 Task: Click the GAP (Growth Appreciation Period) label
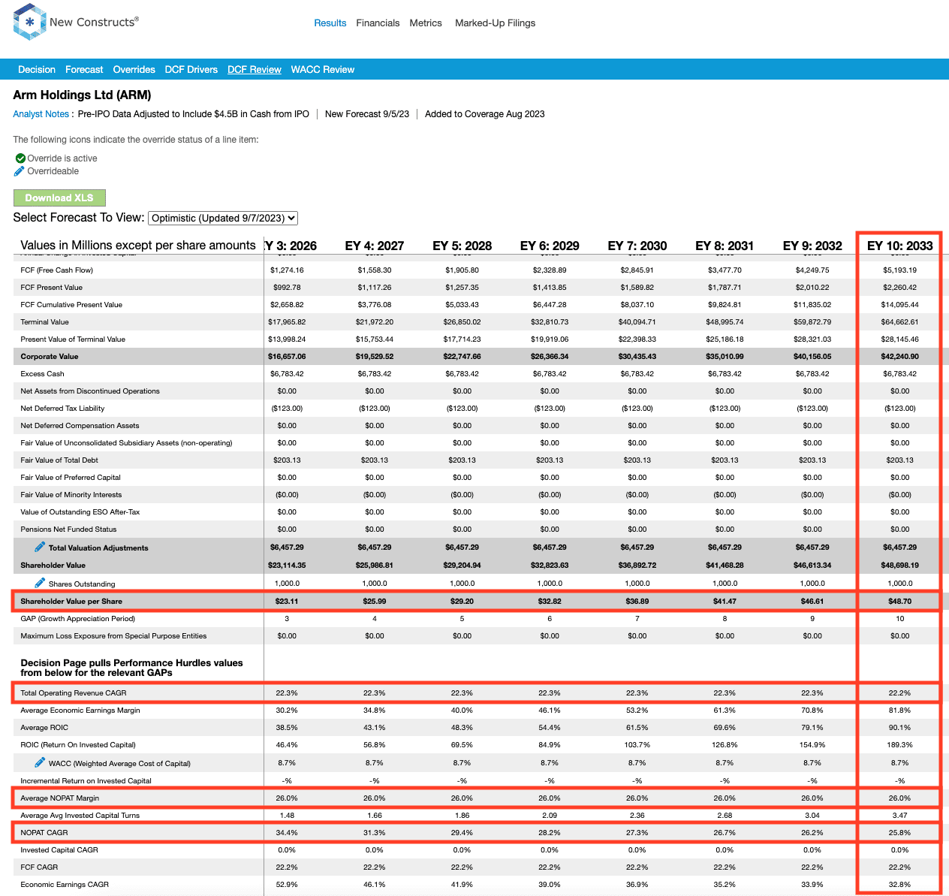(x=78, y=618)
